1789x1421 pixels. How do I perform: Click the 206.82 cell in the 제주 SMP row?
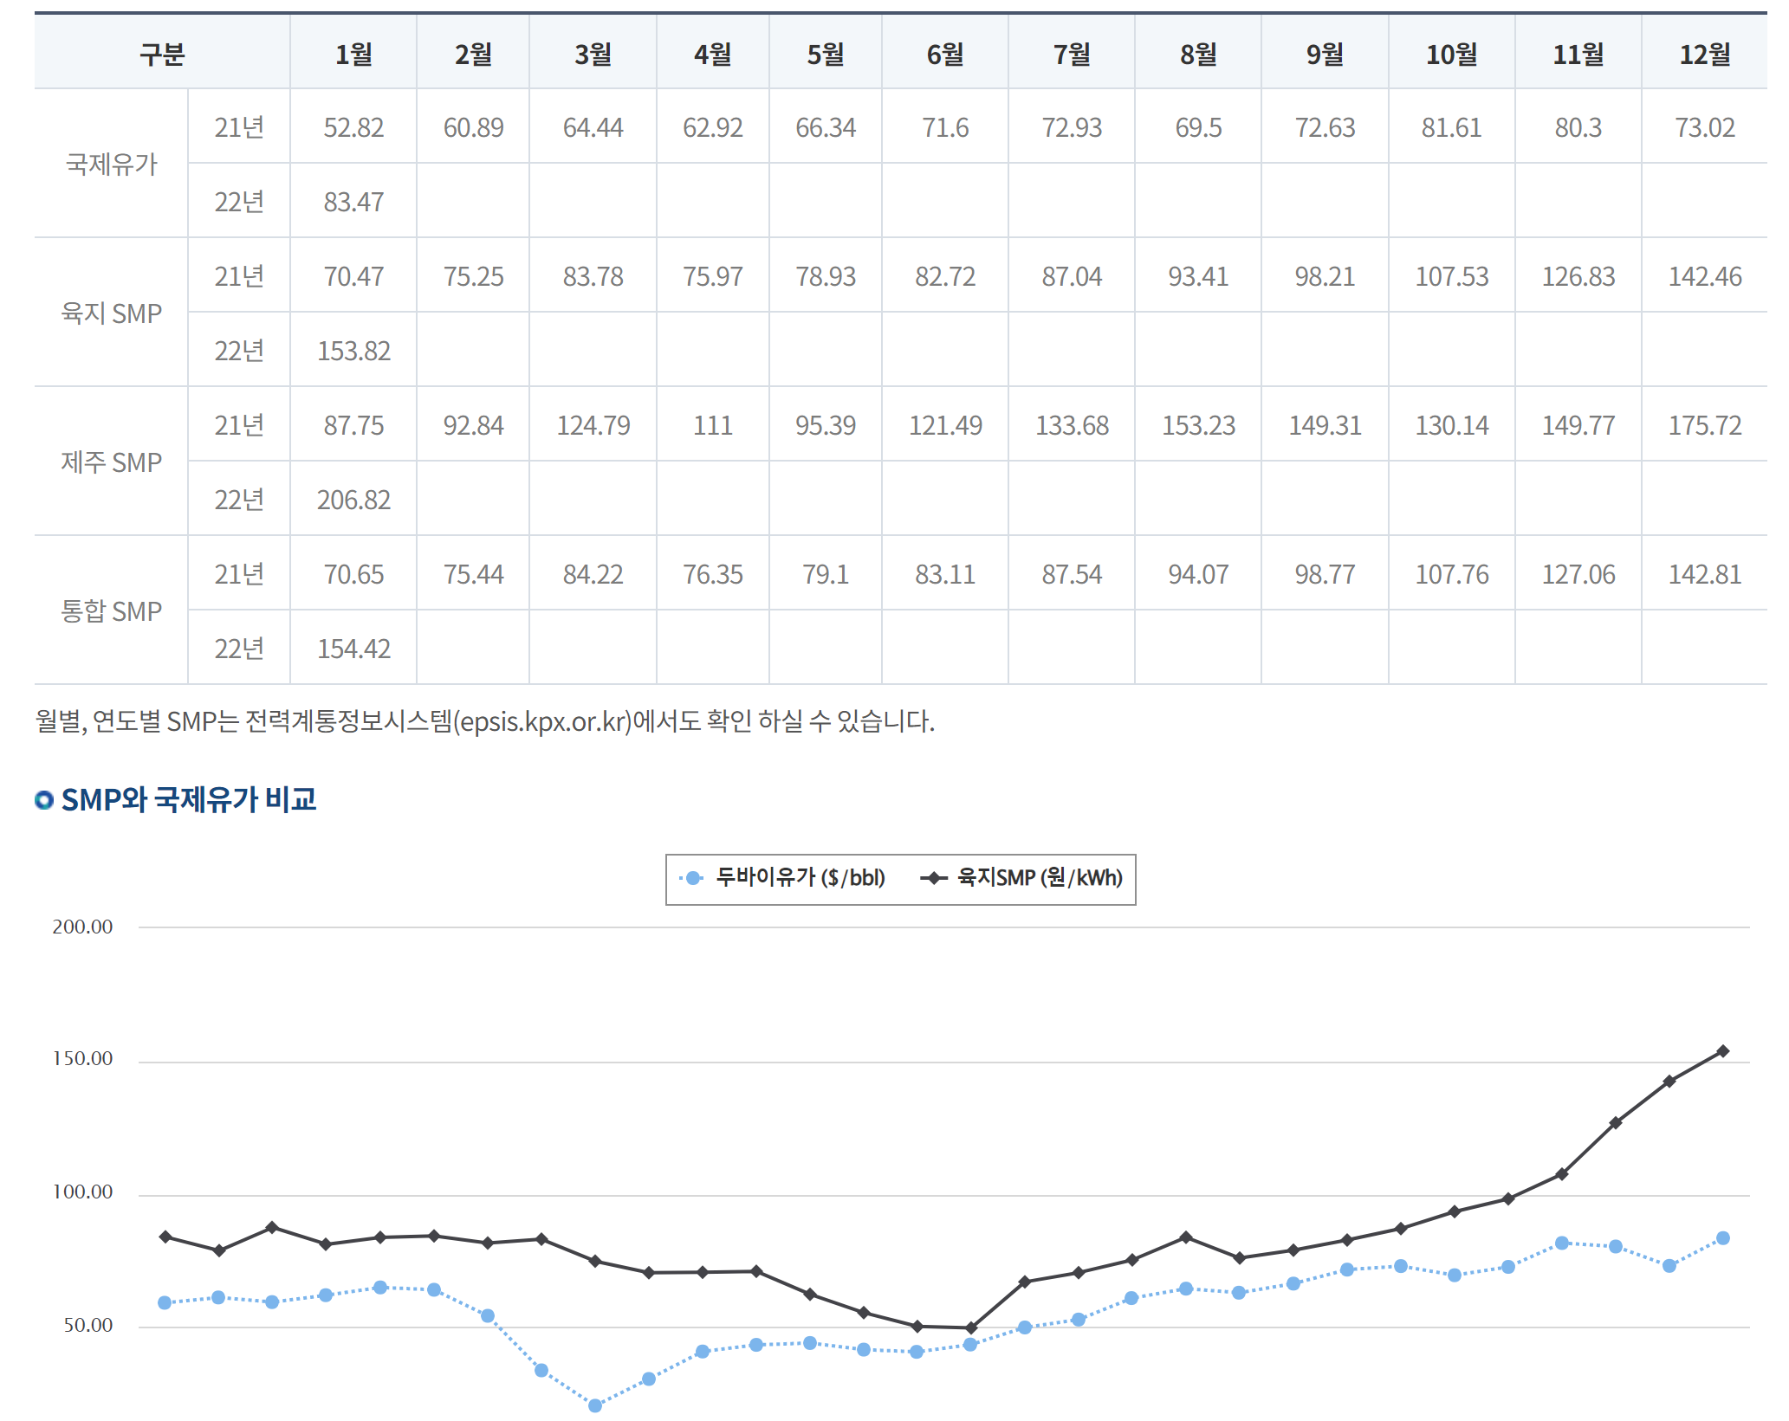coord(353,500)
